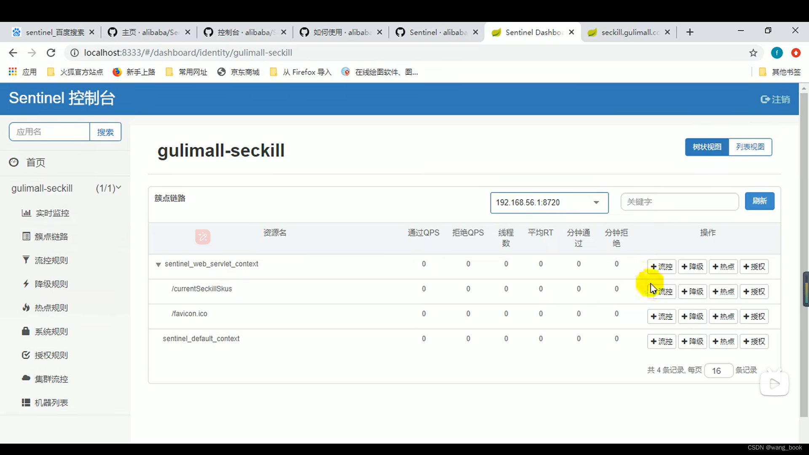
Task: Collapse sentinel_web_servlet_context tree node
Action: point(158,265)
